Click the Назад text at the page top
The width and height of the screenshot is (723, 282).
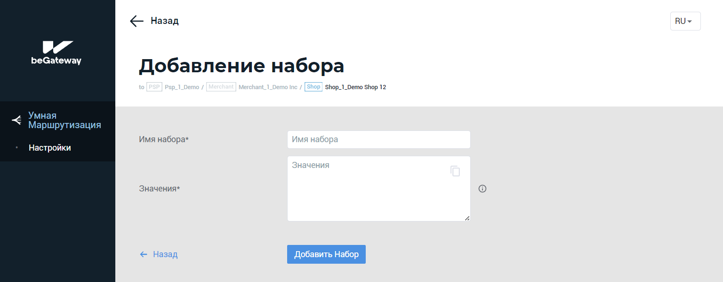tap(164, 21)
